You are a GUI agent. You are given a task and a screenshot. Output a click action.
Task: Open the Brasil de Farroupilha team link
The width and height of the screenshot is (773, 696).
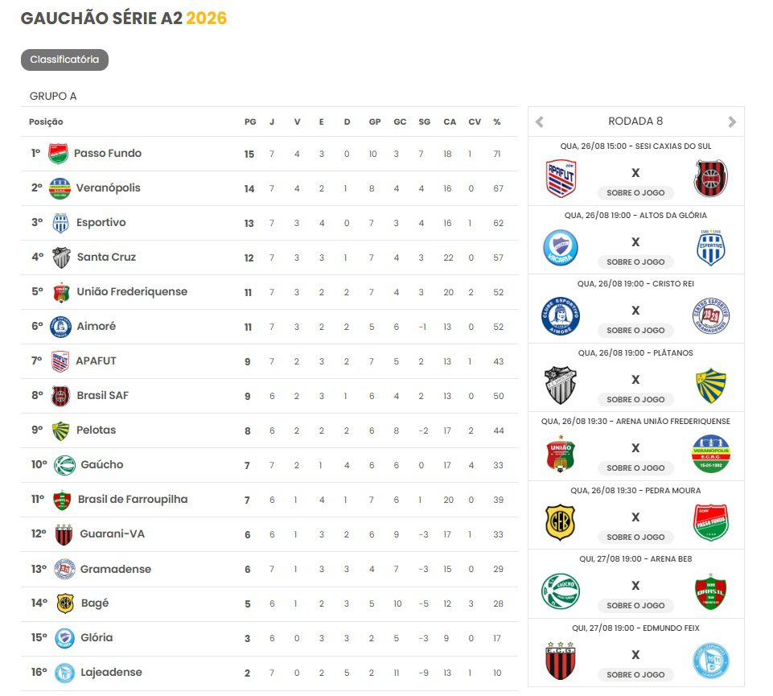pyautogui.click(x=133, y=499)
